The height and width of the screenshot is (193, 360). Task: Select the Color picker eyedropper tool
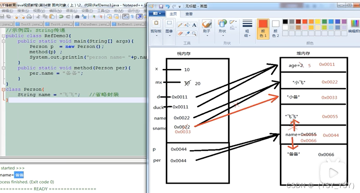[187, 34]
